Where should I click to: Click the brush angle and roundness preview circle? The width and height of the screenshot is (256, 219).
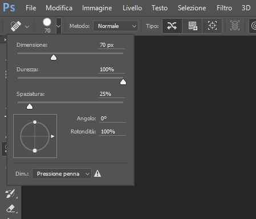click(35, 136)
